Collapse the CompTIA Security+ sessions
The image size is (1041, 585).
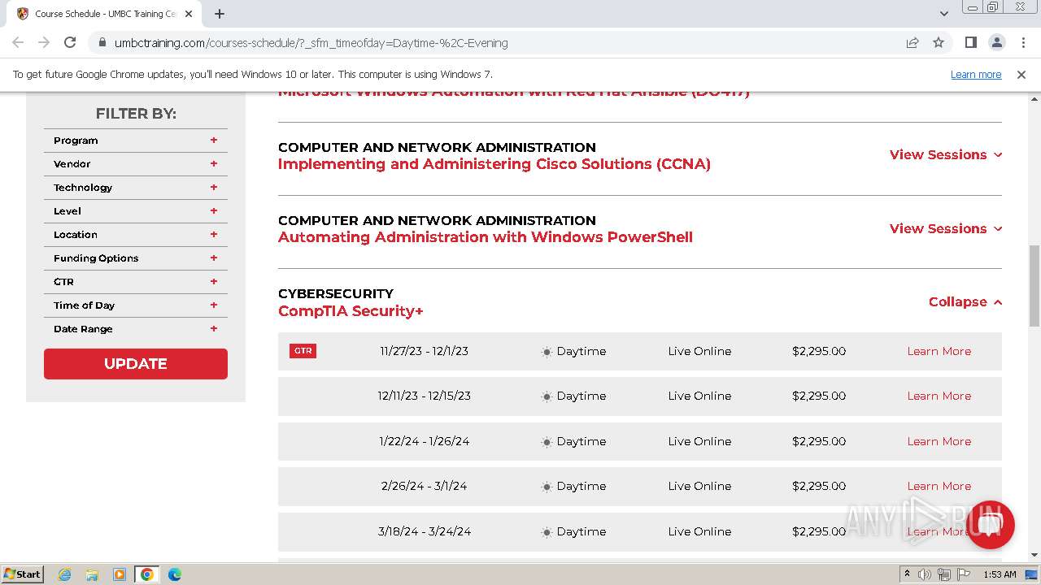point(965,301)
